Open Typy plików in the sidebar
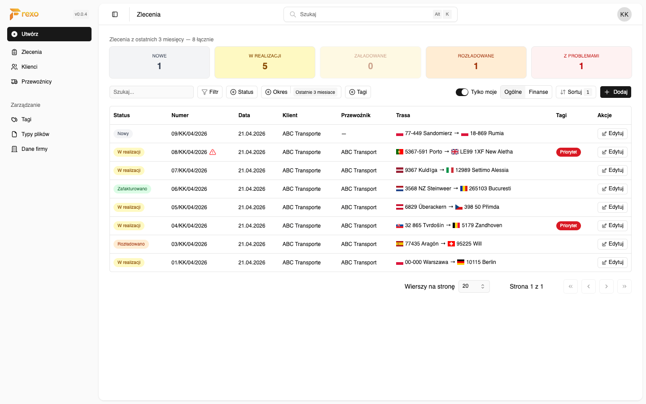 pyautogui.click(x=35, y=134)
